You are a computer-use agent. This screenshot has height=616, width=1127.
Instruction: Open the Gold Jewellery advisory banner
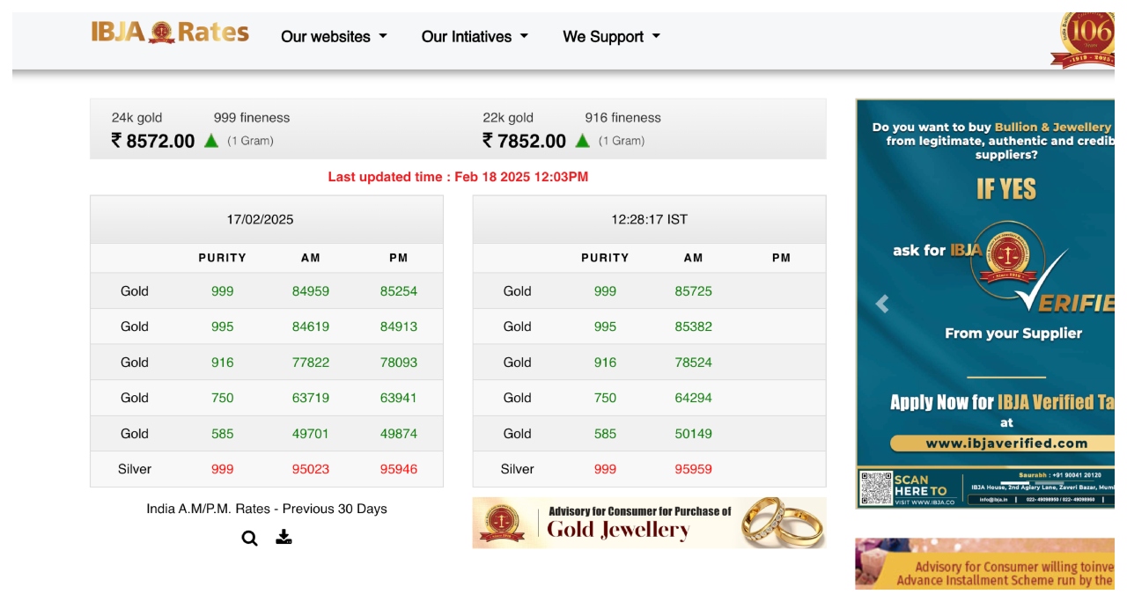click(649, 523)
